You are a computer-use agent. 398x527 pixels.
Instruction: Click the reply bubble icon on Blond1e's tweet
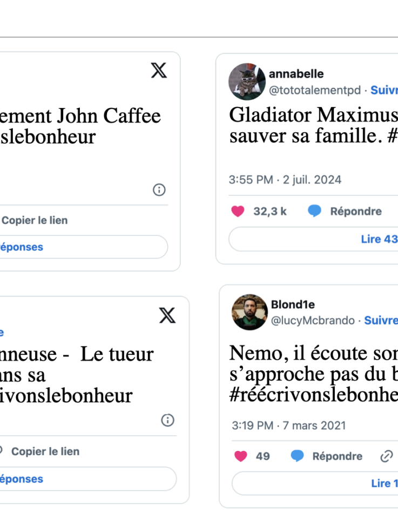(297, 456)
